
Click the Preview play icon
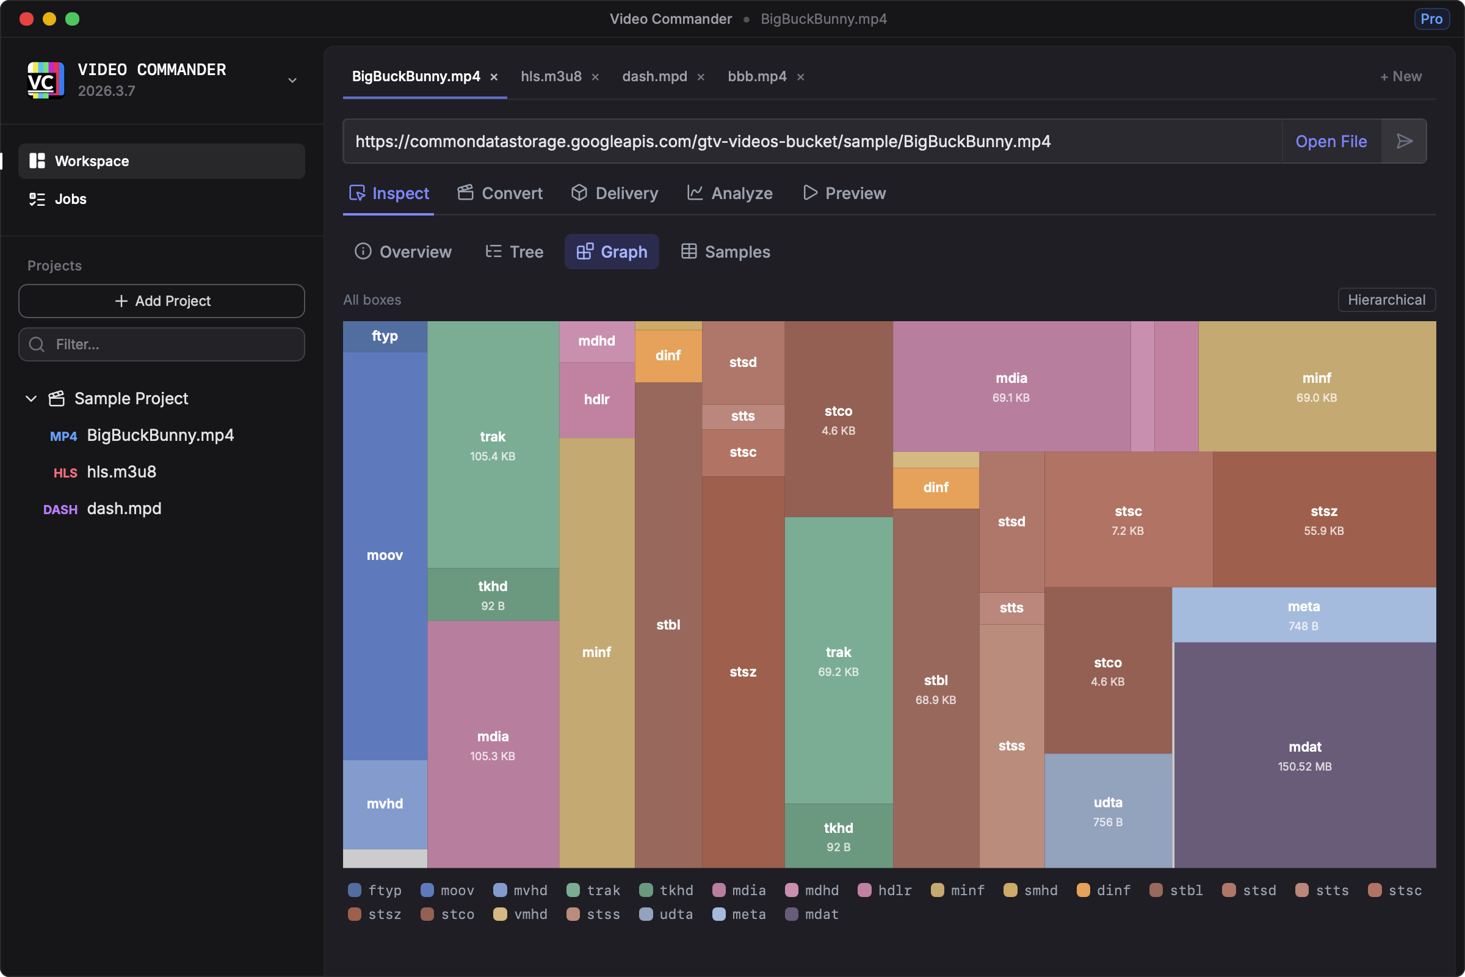809,193
